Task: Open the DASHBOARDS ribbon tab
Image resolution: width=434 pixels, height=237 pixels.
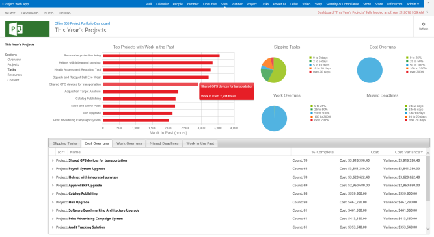Action: point(30,13)
